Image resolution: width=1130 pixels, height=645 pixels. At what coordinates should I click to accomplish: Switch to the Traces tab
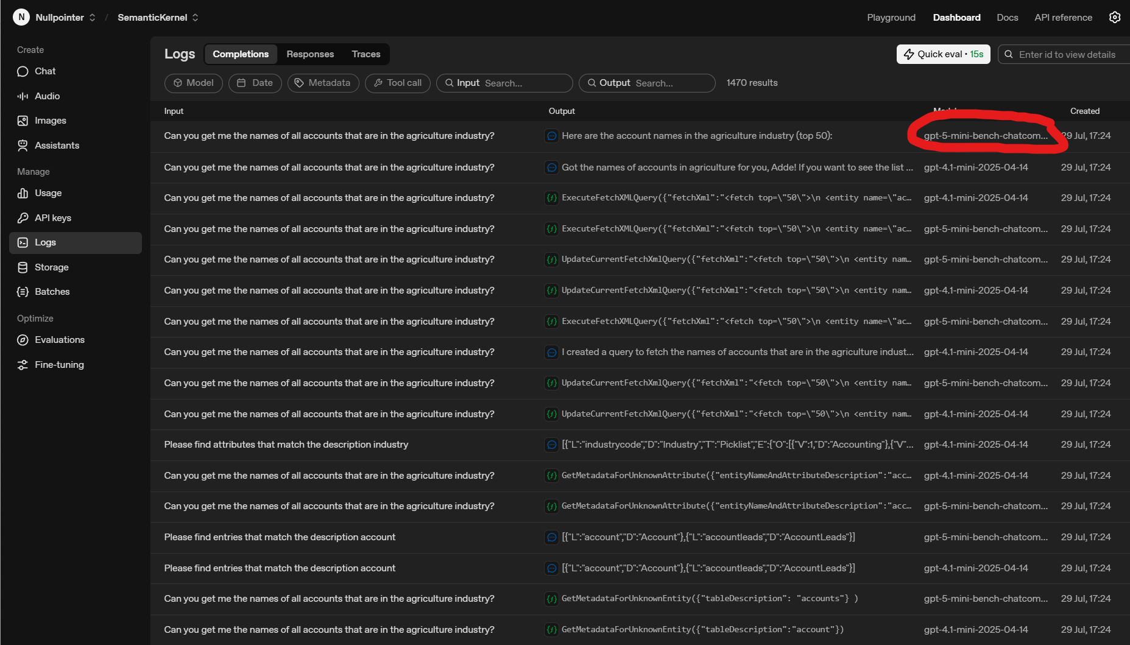(365, 54)
